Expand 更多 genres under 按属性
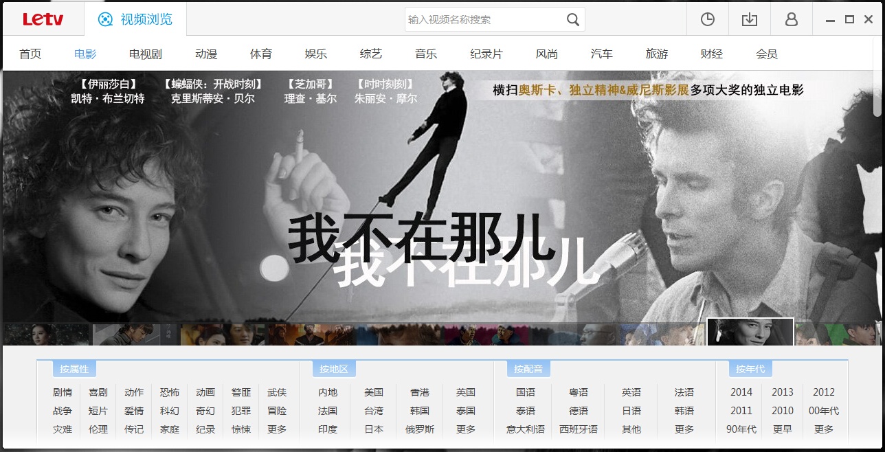This screenshot has height=452, width=885. [277, 429]
